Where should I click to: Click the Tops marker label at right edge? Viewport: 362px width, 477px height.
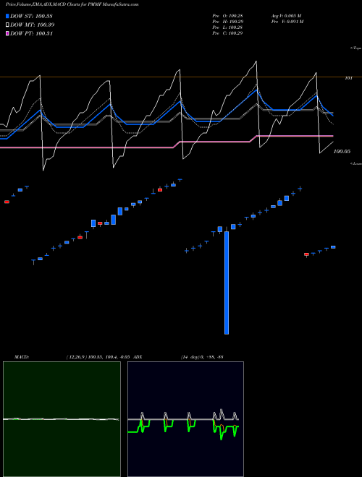point(356,48)
